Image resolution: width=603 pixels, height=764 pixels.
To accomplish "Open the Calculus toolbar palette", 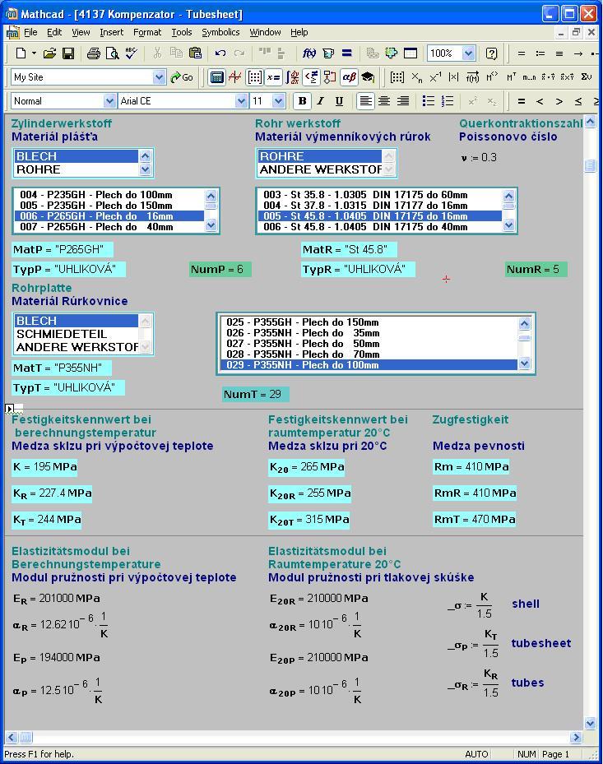I will [x=293, y=77].
